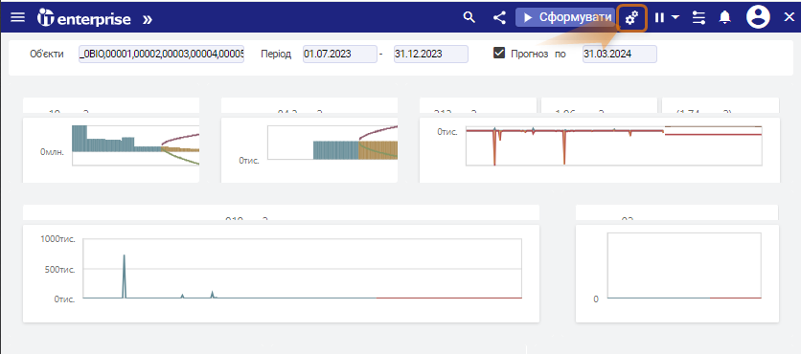This screenshot has width=801, height=354.
Task: Click the 1000тис. axis label
Action: pyautogui.click(x=57, y=239)
